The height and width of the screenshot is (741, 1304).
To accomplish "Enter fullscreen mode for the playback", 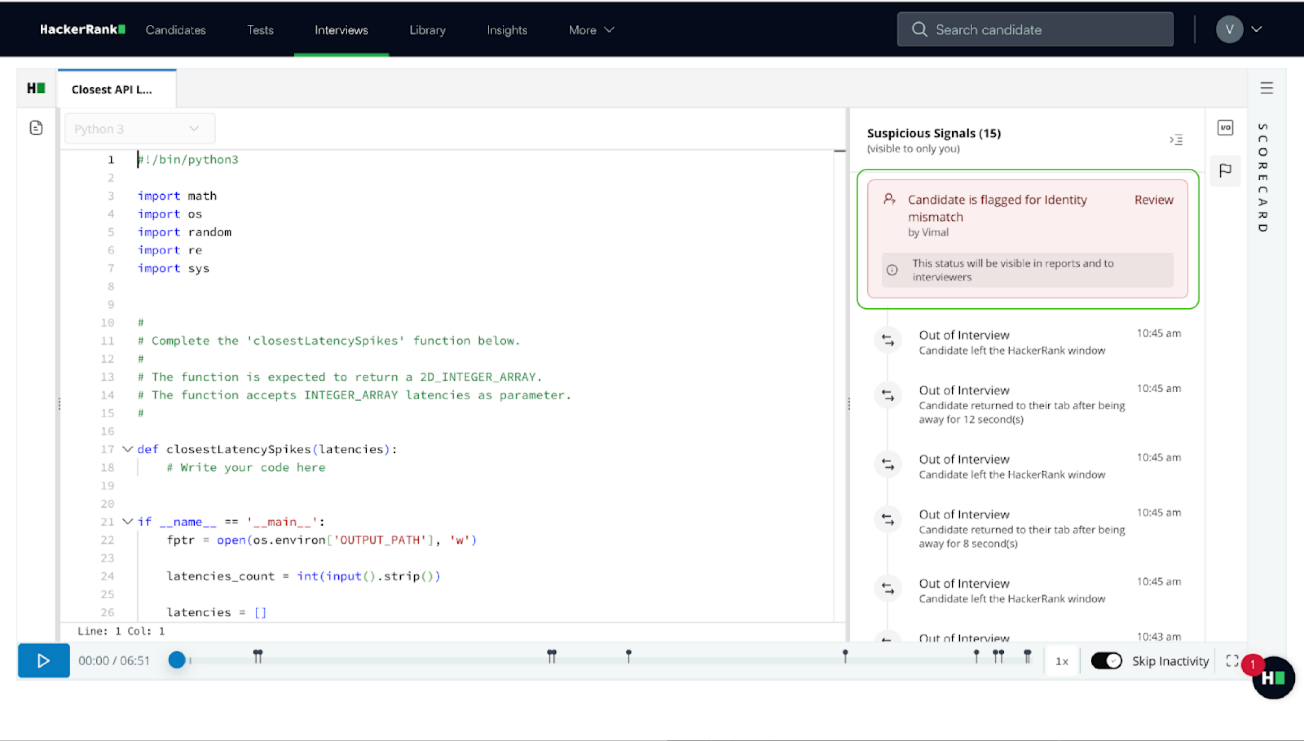I will click(x=1232, y=661).
